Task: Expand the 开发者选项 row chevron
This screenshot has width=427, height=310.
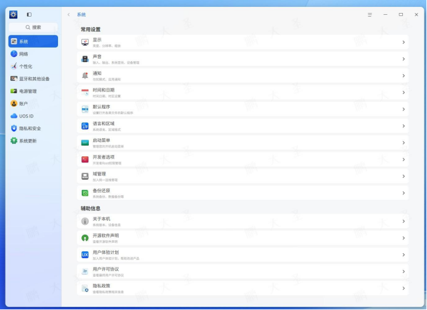Action: [x=404, y=159]
